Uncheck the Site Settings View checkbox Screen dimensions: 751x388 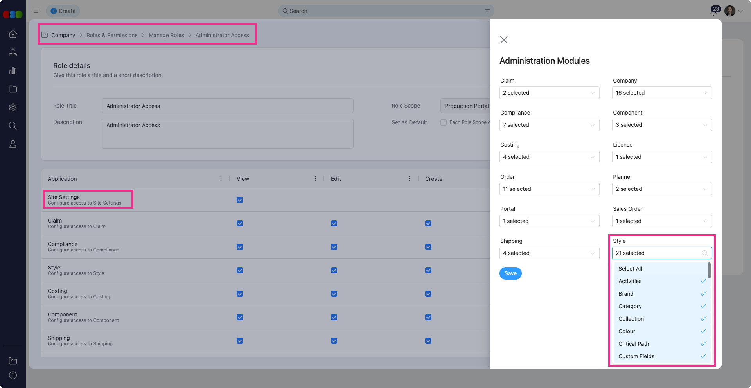click(240, 200)
